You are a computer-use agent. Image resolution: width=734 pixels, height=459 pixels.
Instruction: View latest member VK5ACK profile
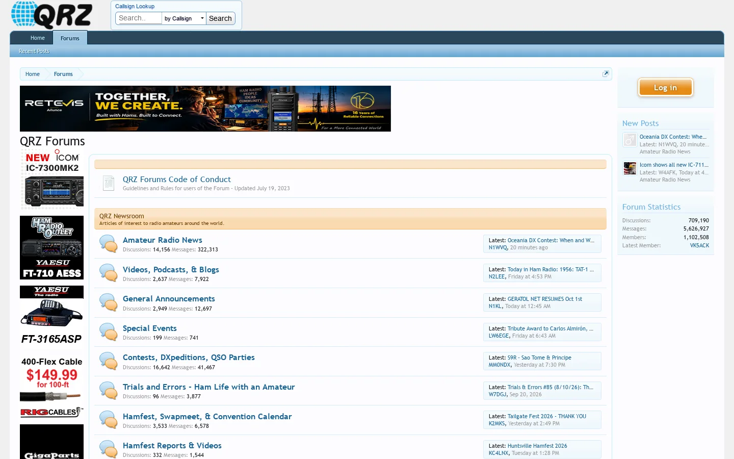699,246
